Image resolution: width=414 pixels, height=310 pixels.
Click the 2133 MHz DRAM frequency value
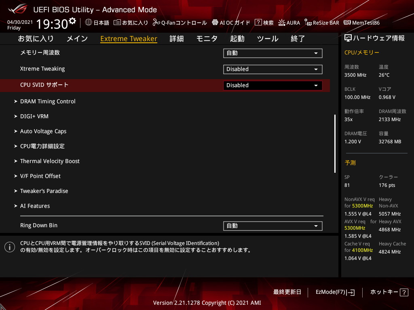click(390, 119)
